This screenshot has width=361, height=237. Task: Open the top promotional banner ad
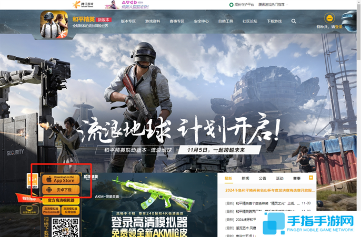pyautogui.click(x=127, y=5)
